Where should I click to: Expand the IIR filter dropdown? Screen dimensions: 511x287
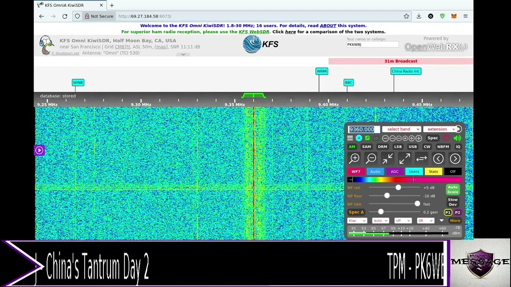425,220
